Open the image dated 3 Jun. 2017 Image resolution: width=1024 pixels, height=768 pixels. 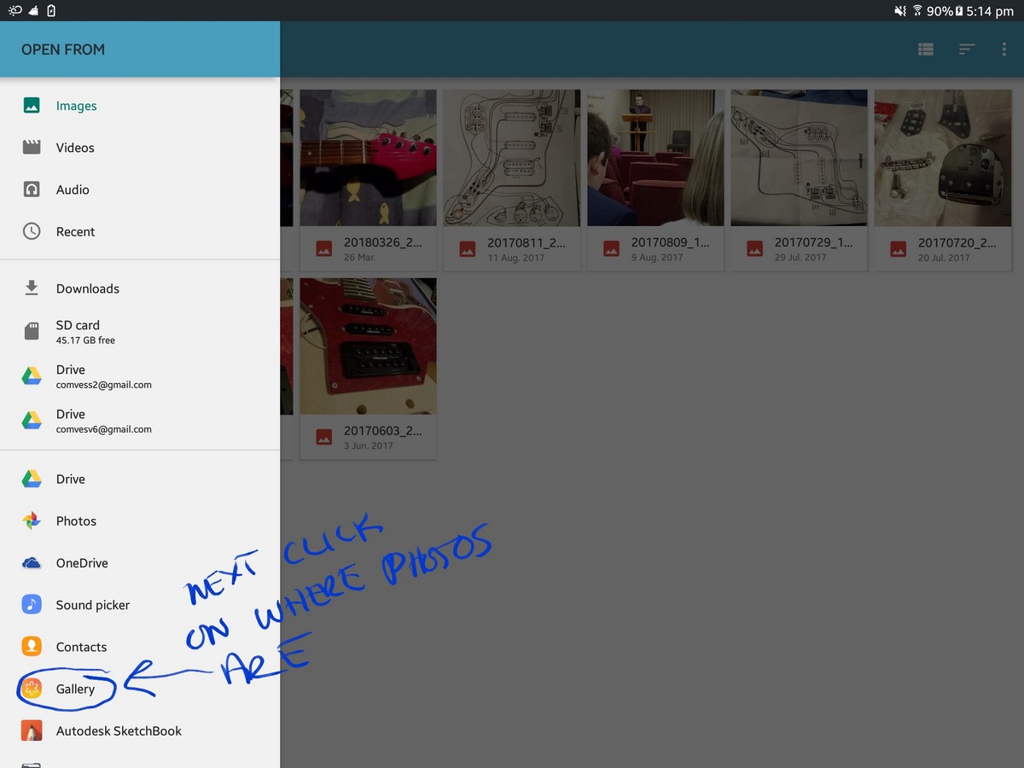pyautogui.click(x=369, y=346)
